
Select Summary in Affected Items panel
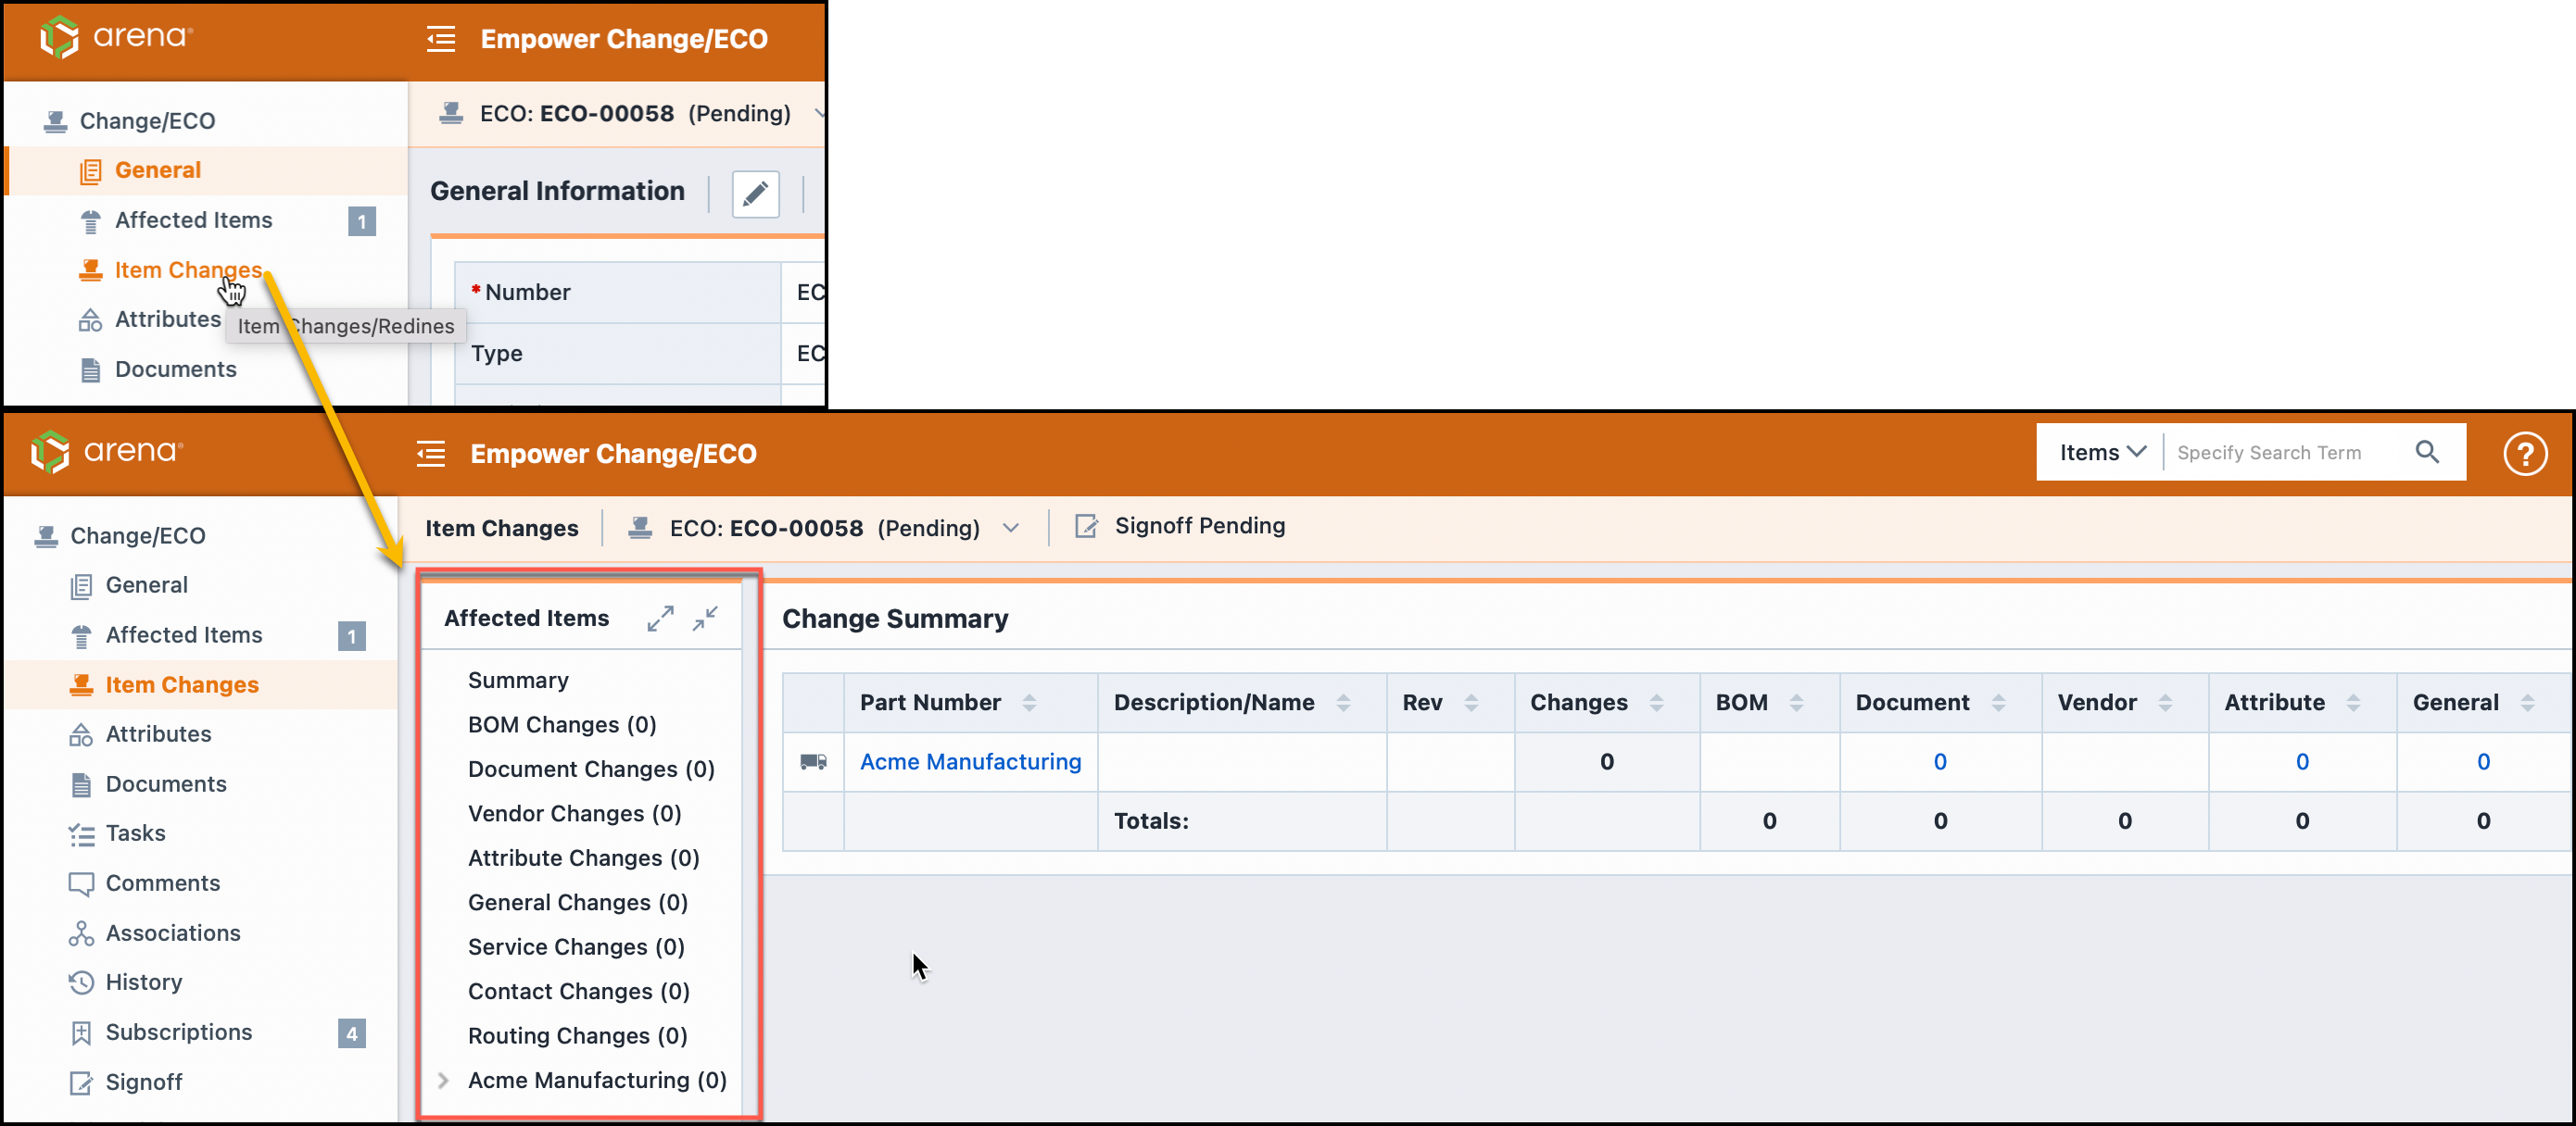pyautogui.click(x=518, y=681)
